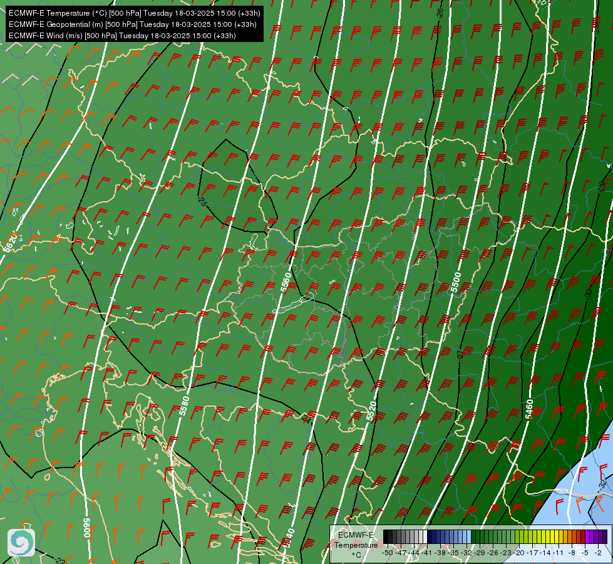Click the -2 tick label on colorbar
This screenshot has width=613, height=564.
(598, 553)
